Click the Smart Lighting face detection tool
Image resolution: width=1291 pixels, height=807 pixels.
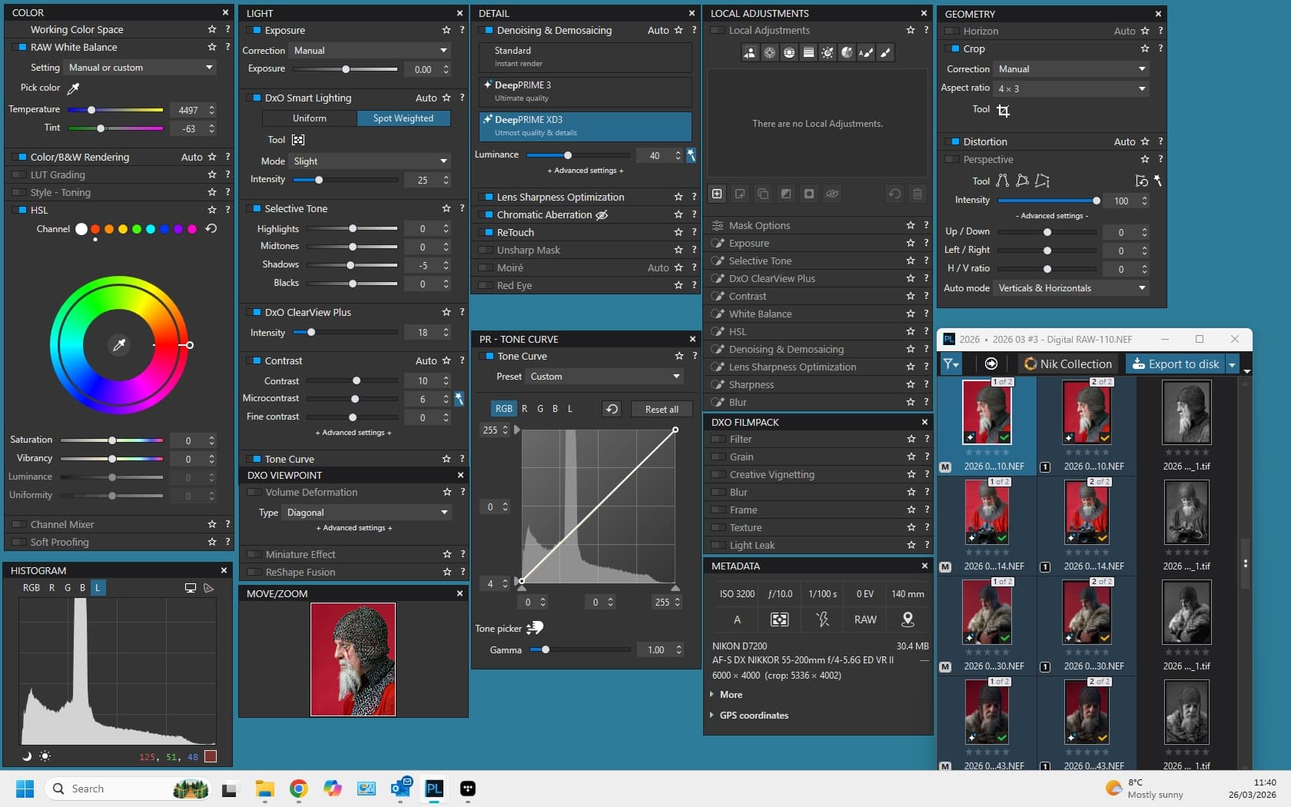tap(298, 140)
